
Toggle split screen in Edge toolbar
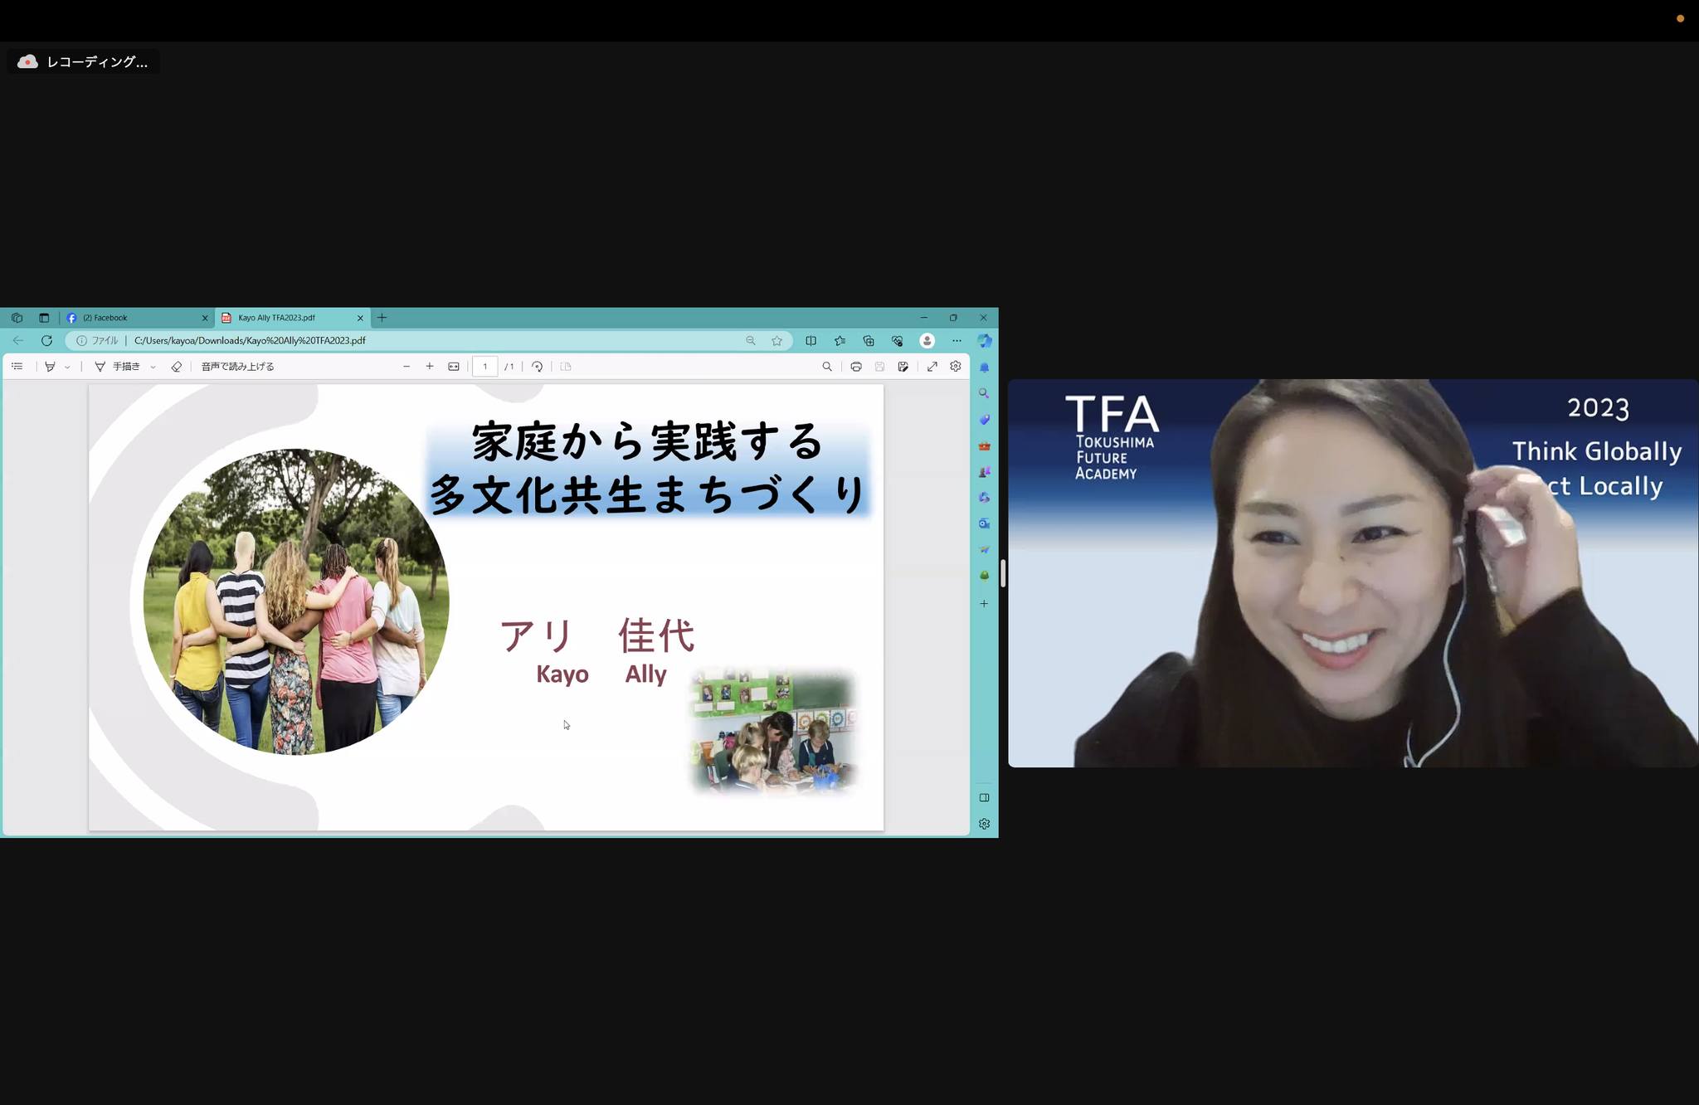click(x=811, y=340)
